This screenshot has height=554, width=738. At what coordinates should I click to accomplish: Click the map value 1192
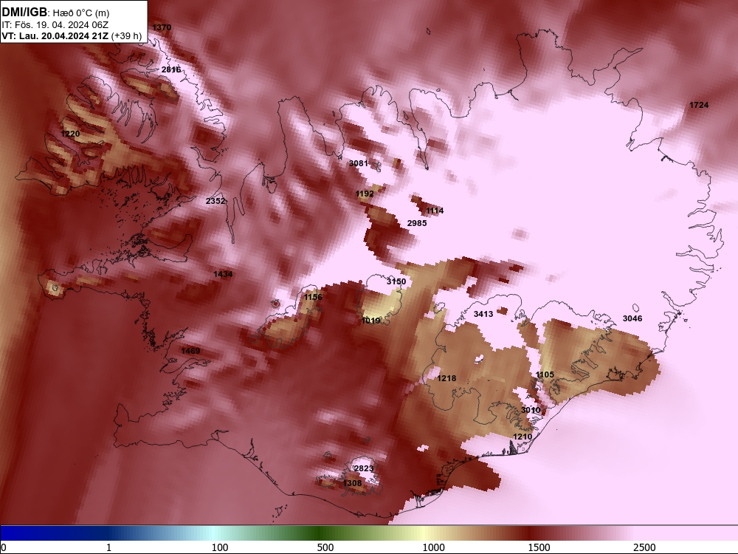(365, 193)
